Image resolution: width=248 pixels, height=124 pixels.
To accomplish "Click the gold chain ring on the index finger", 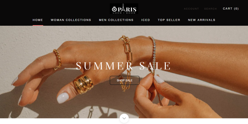I will pyautogui.click(x=57, y=60).
